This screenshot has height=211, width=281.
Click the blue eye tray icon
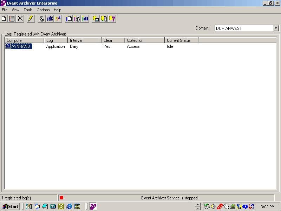point(245,206)
